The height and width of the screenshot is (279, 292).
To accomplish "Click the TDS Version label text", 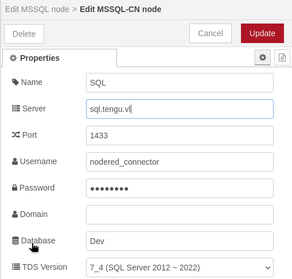I will point(45,267).
